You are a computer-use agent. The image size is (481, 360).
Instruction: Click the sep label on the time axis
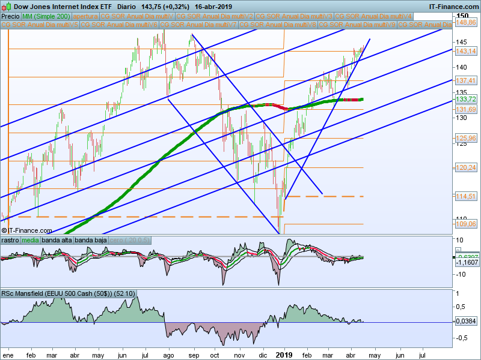point(194,355)
